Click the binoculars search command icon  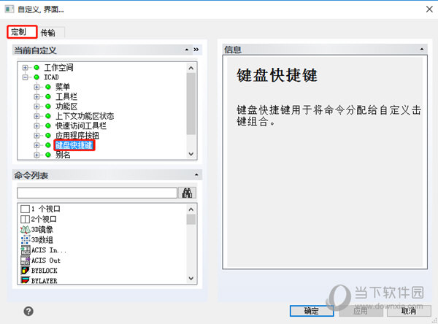point(187,193)
